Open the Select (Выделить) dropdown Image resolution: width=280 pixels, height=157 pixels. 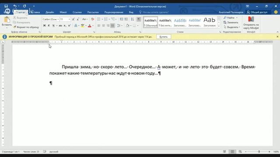(232, 27)
